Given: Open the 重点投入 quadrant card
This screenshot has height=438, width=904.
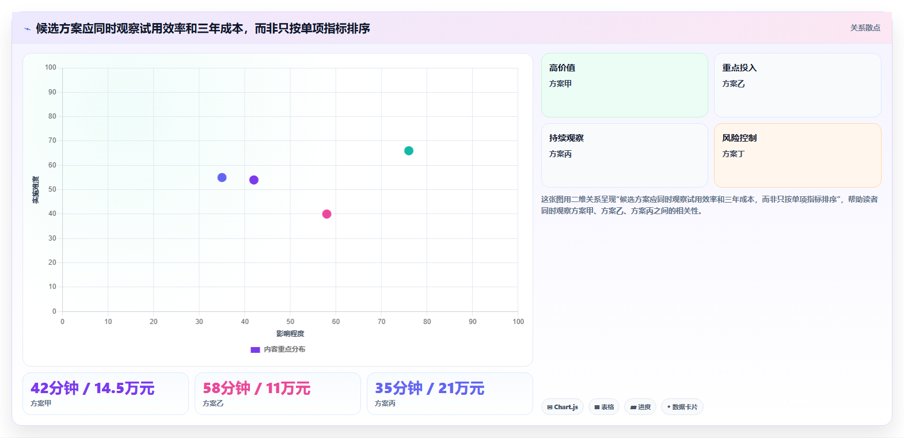Looking at the screenshot, I should [797, 85].
